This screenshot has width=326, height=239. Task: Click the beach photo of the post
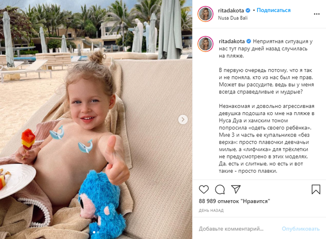pos(96,119)
